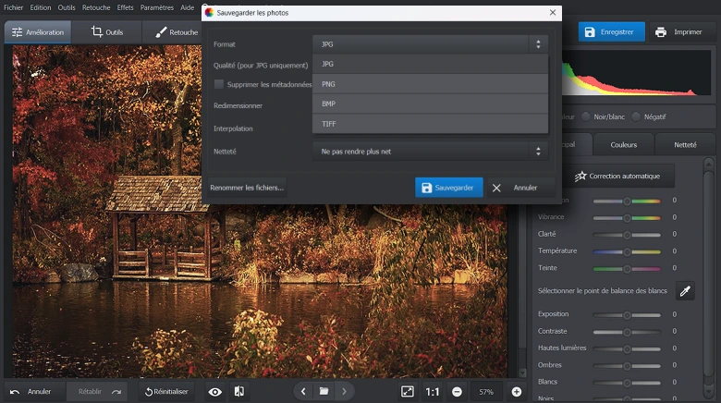The width and height of the screenshot is (721, 403).
Task: Click the Rétablir redo button
Action: pos(98,392)
